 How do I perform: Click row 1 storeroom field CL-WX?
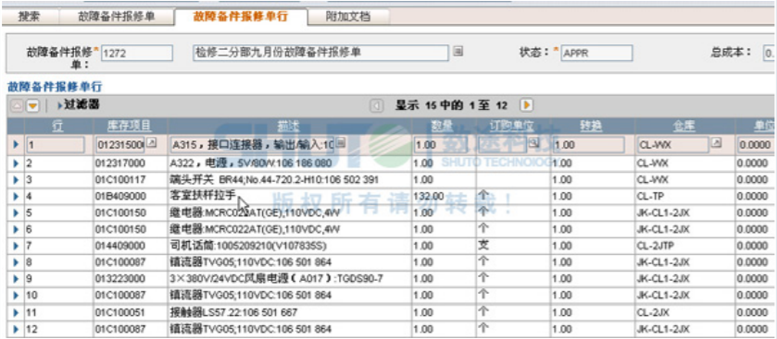(673, 145)
